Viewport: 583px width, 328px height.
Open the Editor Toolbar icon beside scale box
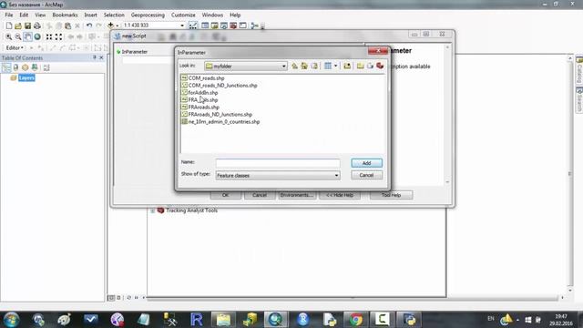(x=193, y=26)
